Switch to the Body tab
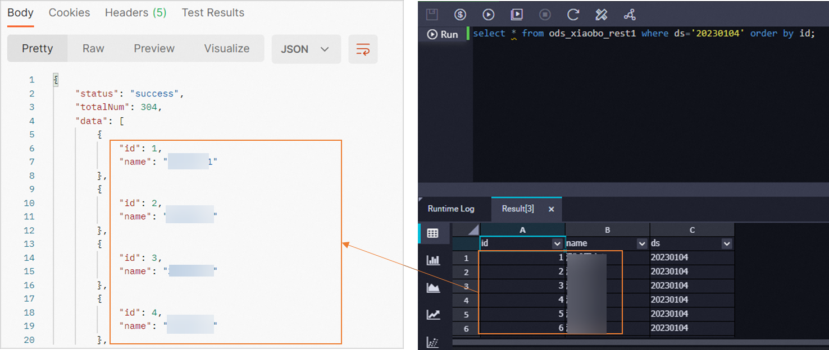829x350 pixels. (x=21, y=12)
